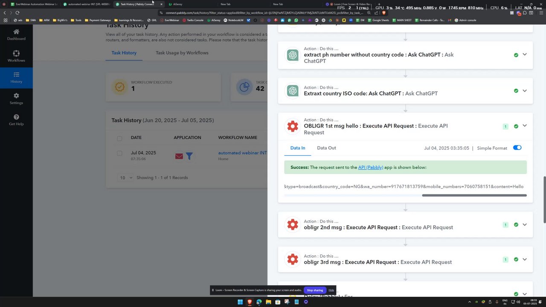Open Settings in the sidebar
The height and width of the screenshot is (307, 546).
16,99
